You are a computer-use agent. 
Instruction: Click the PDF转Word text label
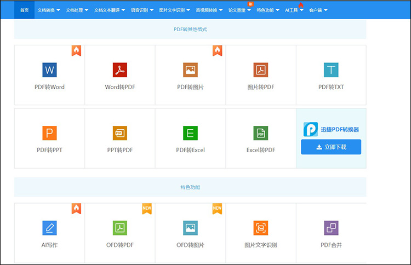point(49,87)
